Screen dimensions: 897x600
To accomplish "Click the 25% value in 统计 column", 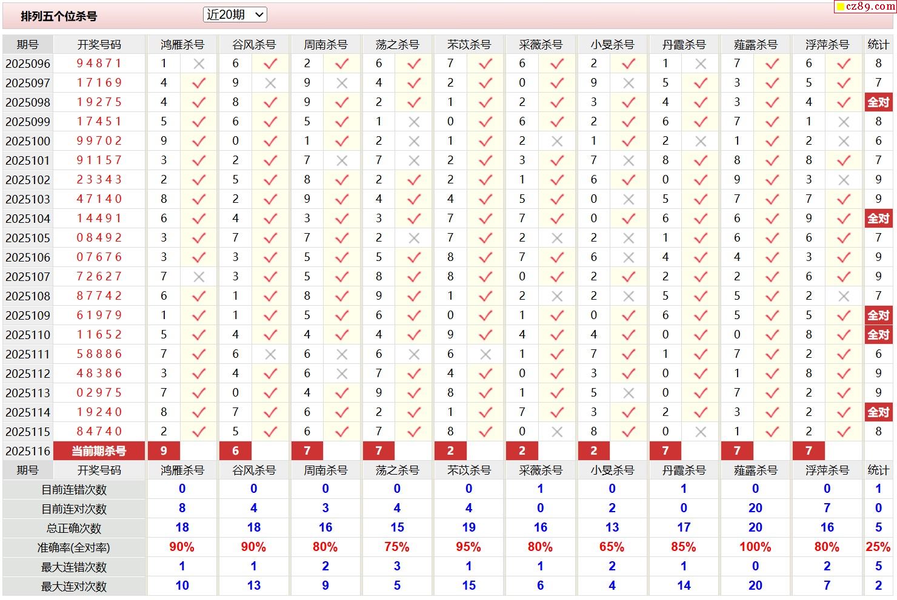I will click(x=878, y=547).
